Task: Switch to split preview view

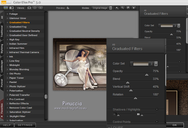Action: 35,8
